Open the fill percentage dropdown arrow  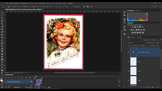point(161,46)
